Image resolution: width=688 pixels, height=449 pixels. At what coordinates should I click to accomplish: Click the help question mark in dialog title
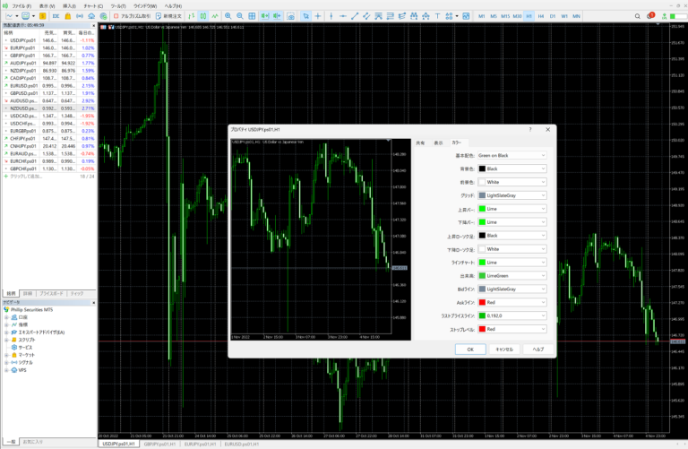pyautogui.click(x=529, y=130)
